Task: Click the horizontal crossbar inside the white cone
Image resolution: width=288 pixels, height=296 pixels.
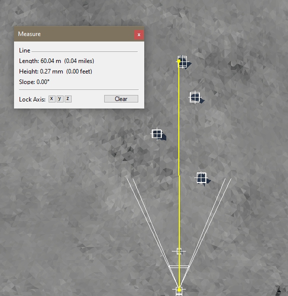Action: (x=179, y=266)
